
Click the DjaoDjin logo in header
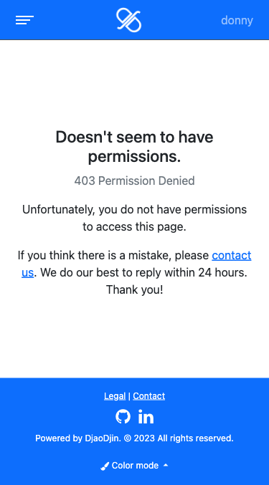coord(128,20)
